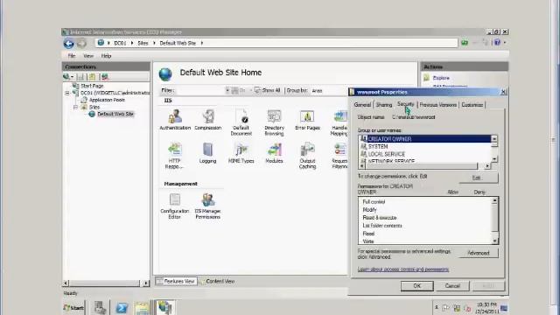The image size is (560, 315).
Task: Click Connections pane scroll right arrow
Action: pos(145,283)
